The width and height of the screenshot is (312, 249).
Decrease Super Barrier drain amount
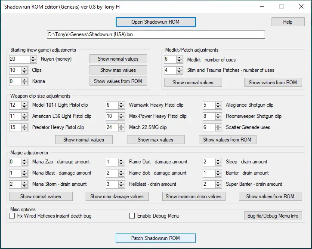218,186
